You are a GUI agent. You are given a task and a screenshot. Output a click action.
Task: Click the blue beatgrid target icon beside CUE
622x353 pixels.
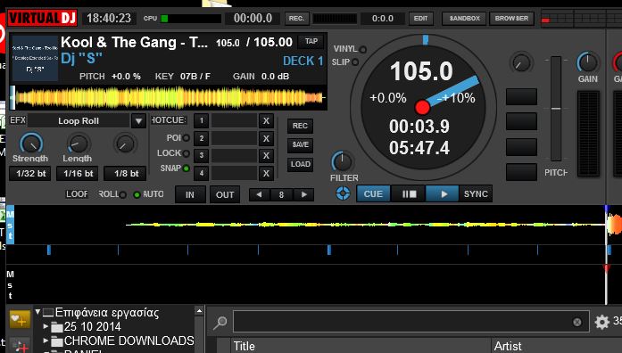pyautogui.click(x=343, y=193)
